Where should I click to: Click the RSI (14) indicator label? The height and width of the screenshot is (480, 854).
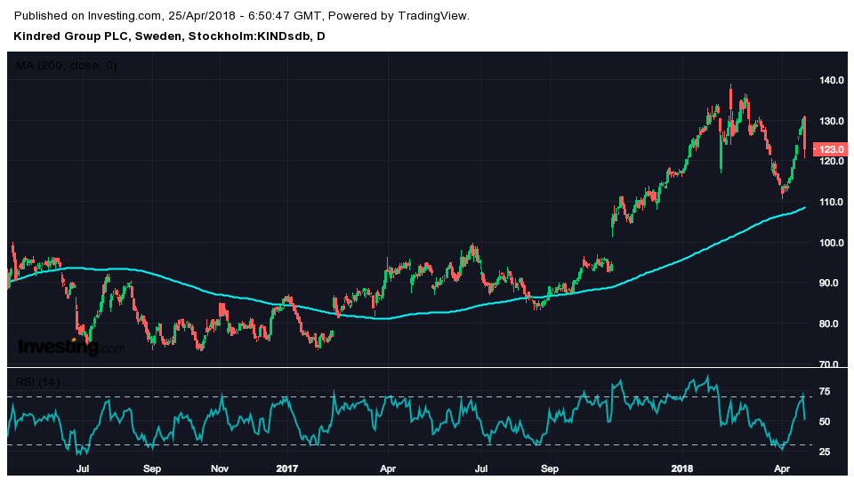pos(37,382)
